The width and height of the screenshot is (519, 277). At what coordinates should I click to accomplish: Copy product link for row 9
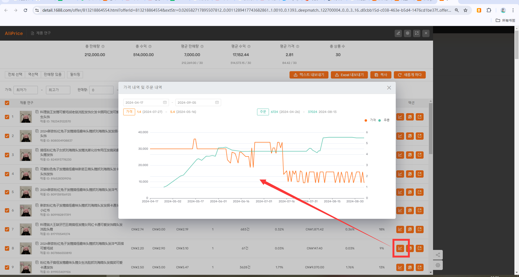tap(410, 267)
